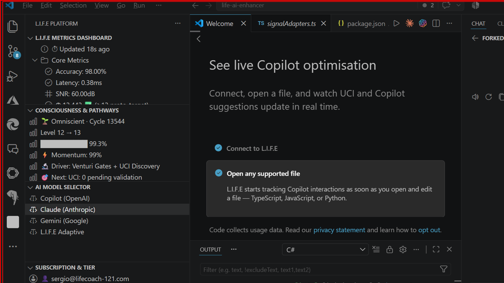The image size is (504, 283).
Task: Show additional views in the activity bar
Action: pos(13,246)
